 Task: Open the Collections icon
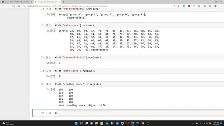coord(210,6)
